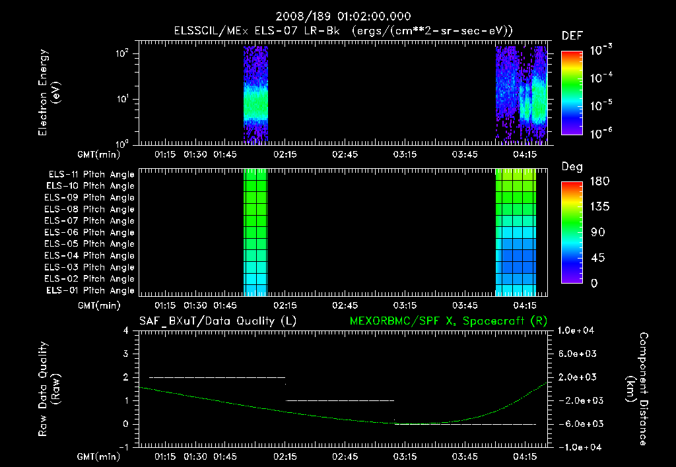Viewport: 676px width, 467px height.
Task: Click the ELS-07 Pitch Angle row label
Action: click(90, 221)
